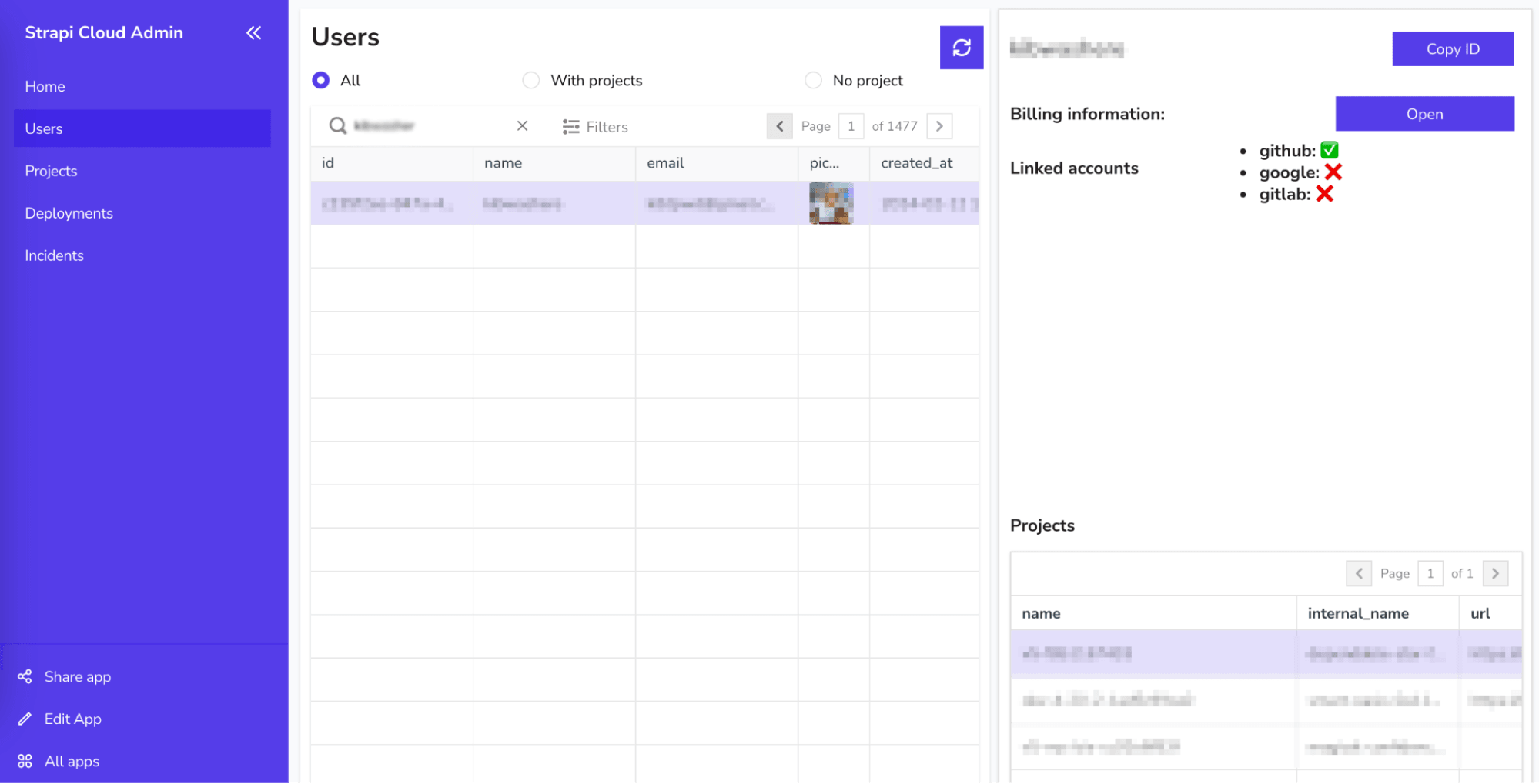The image size is (1539, 784).
Task: Advance the Projects table to next page
Action: [x=1495, y=573]
